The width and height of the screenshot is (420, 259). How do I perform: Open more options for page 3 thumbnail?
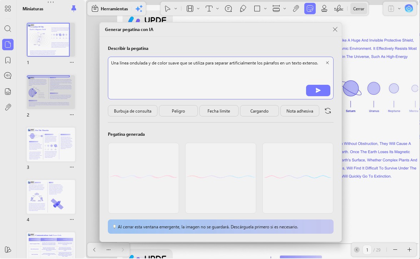72,167
